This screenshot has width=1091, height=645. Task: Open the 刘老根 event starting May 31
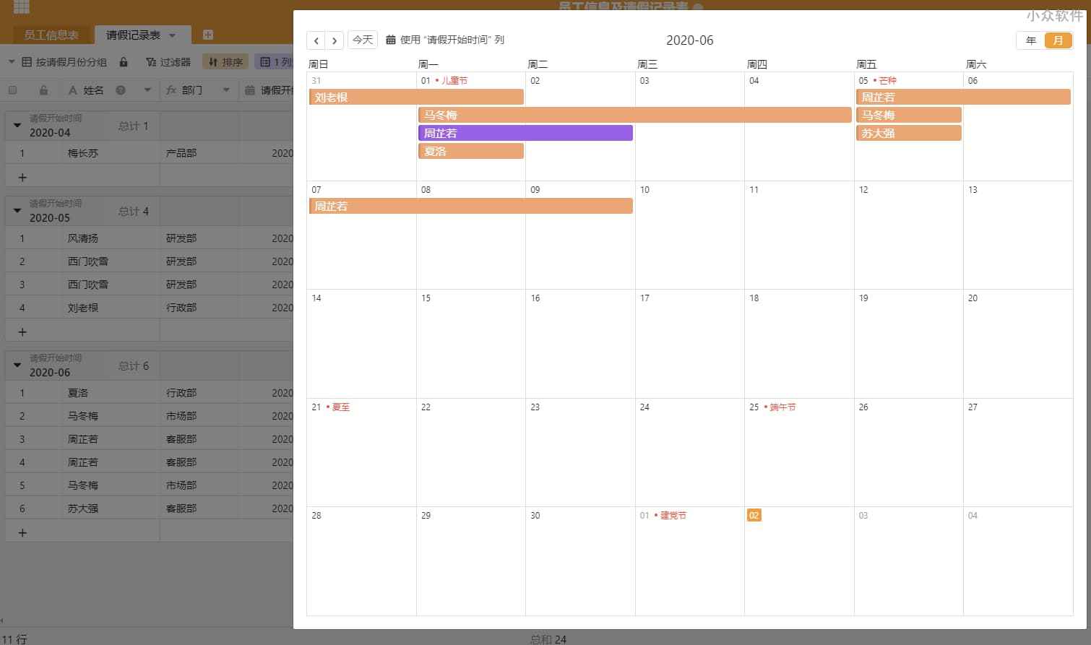(x=416, y=97)
